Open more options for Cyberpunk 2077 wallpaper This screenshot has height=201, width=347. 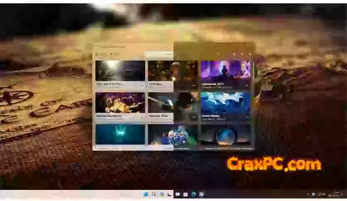pos(247,86)
